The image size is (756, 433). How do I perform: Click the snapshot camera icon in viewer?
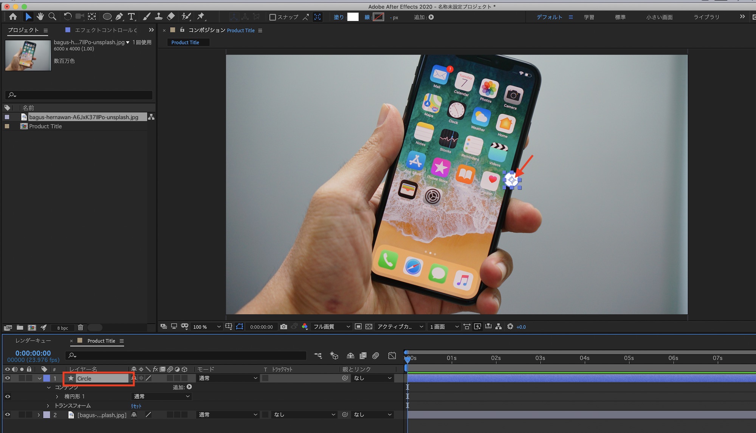pos(283,327)
